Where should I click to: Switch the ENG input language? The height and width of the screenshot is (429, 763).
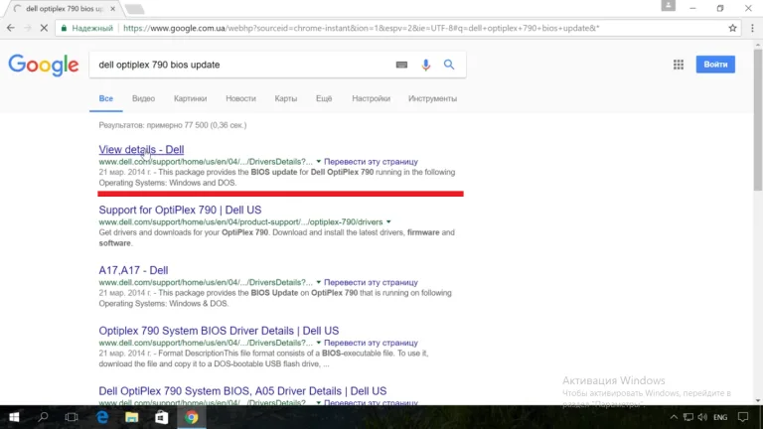click(720, 417)
